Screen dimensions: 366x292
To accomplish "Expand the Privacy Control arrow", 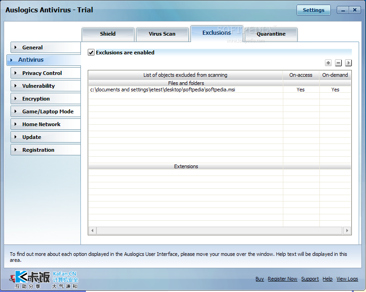I will (16, 73).
